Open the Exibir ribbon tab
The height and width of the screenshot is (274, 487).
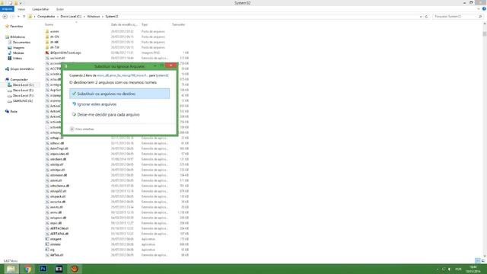60,9
